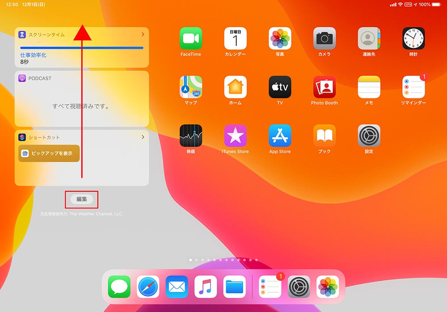Image resolution: width=447 pixels, height=312 pixels.
Task: Open the FaceTime app
Action: pyautogui.click(x=191, y=38)
